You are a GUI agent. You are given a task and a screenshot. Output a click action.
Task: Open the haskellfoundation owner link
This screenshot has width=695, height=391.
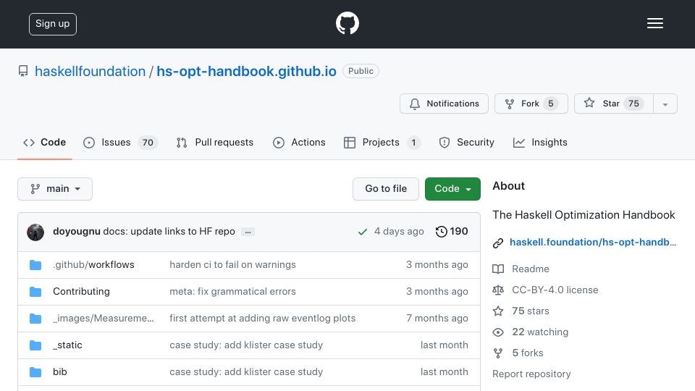pyautogui.click(x=90, y=72)
